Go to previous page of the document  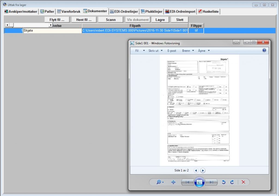pyautogui.click(x=196, y=171)
